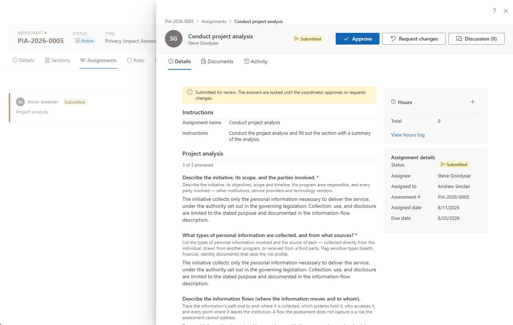Image resolution: width=513 pixels, height=325 pixels.
Task: Click the Submitted status badge in header
Action: tap(308, 39)
